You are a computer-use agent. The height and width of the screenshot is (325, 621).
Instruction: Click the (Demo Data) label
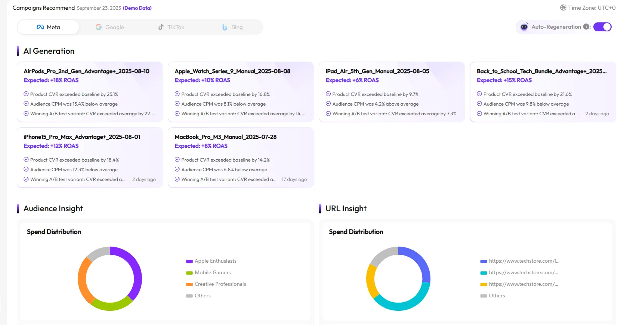coord(138,8)
